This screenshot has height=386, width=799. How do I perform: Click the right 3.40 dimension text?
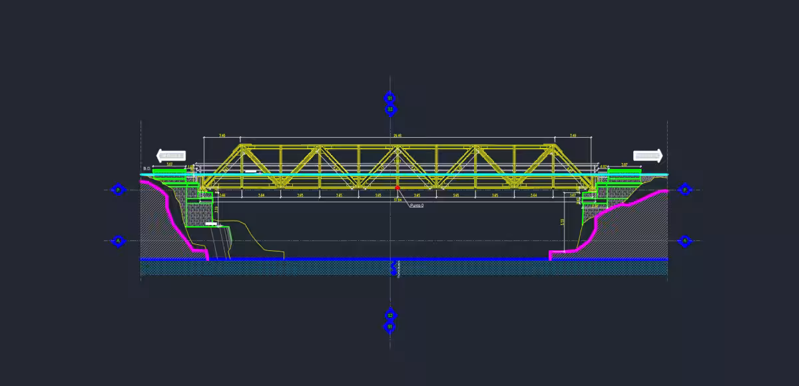pyautogui.click(x=573, y=136)
